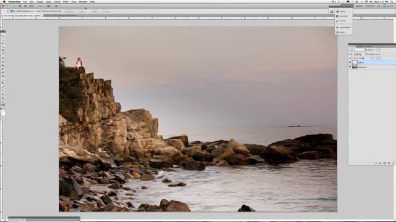
Task: Open the Layer menu
Action: (x=48, y=1)
